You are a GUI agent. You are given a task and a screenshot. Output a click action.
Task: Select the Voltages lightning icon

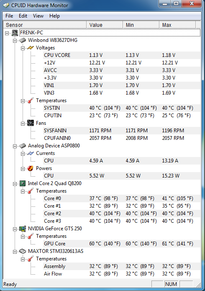(x=31, y=48)
